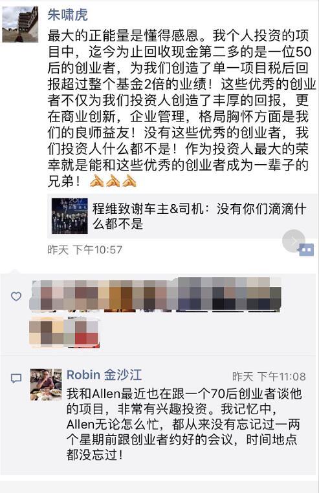319x493 pixels.
Task: Tap Robin's comment text to reply
Action: tap(184, 424)
